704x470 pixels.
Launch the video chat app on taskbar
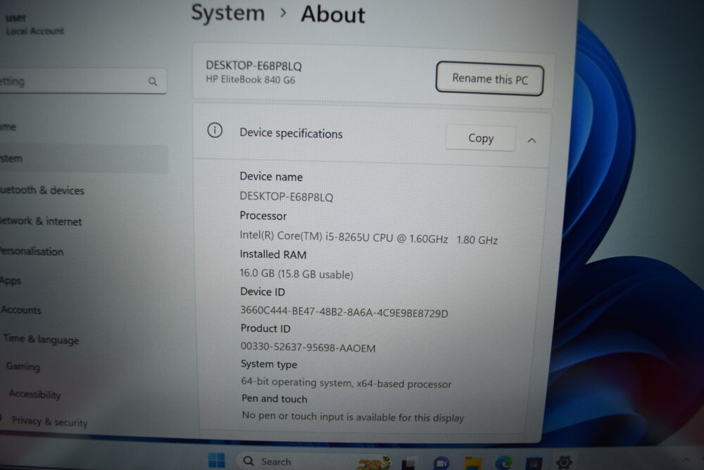(x=441, y=463)
